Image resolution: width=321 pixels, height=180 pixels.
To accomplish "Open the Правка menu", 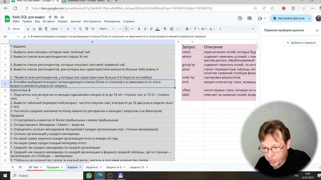I will (x=27, y=21).
